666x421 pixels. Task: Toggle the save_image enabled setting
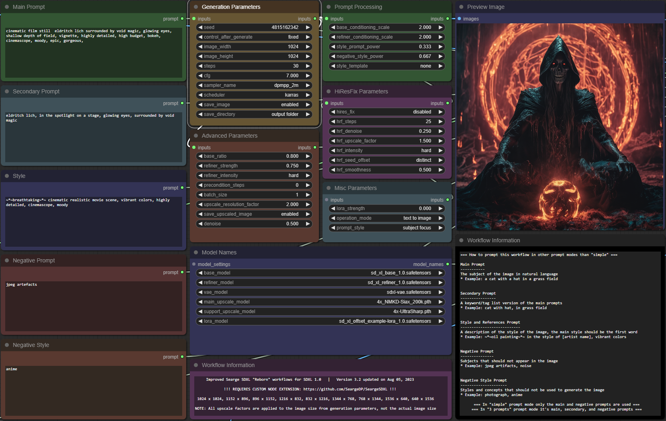pyautogui.click(x=254, y=105)
